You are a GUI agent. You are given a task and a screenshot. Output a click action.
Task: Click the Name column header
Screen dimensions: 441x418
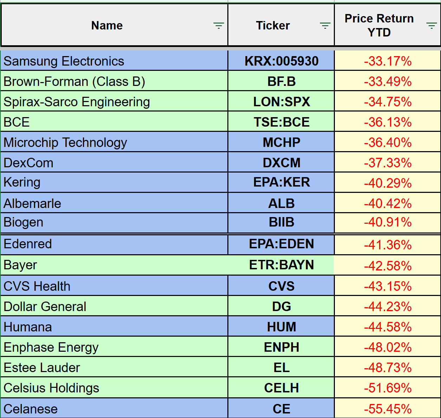click(x=107, y=26)
